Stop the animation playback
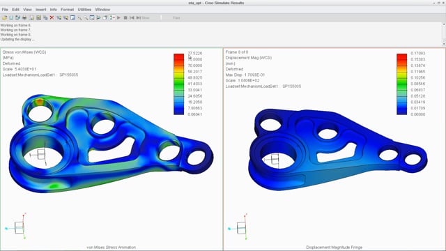 point(125,17)
